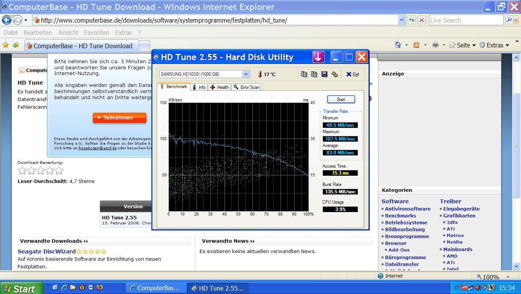Screen dimensions: 521x294
Task: Open the Seite dropdown menu
Action: [x=462, y=45]
